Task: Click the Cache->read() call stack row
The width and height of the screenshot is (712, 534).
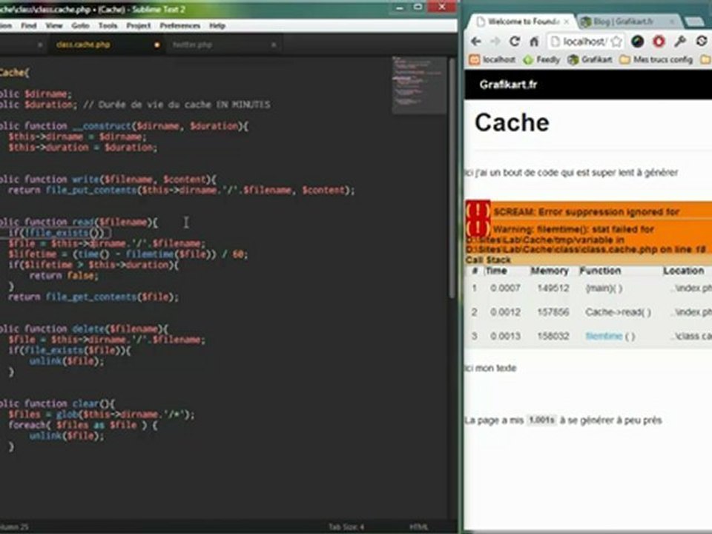Action: [588, 312]
